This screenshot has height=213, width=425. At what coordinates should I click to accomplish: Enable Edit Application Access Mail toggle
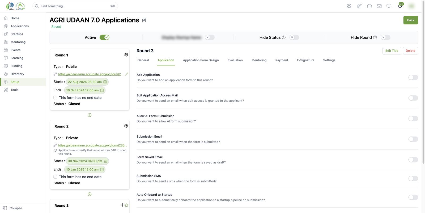coord(413,98)
